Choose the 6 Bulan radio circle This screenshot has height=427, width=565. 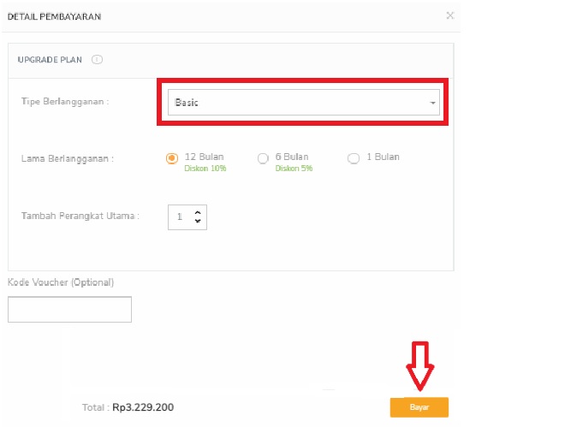(x=263, y=158)
